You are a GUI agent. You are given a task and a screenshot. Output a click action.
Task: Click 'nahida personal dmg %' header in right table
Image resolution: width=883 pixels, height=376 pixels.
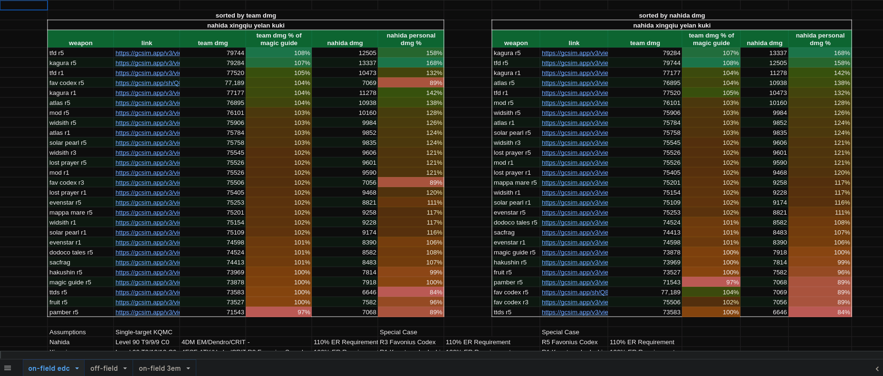(820, 39)
